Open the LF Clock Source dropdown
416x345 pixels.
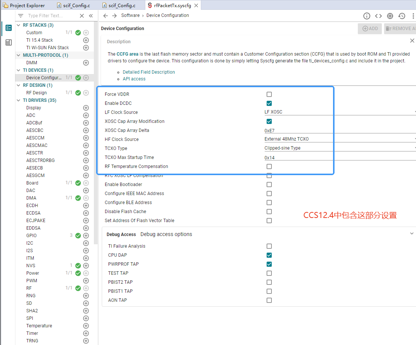(x=340, y=112)
